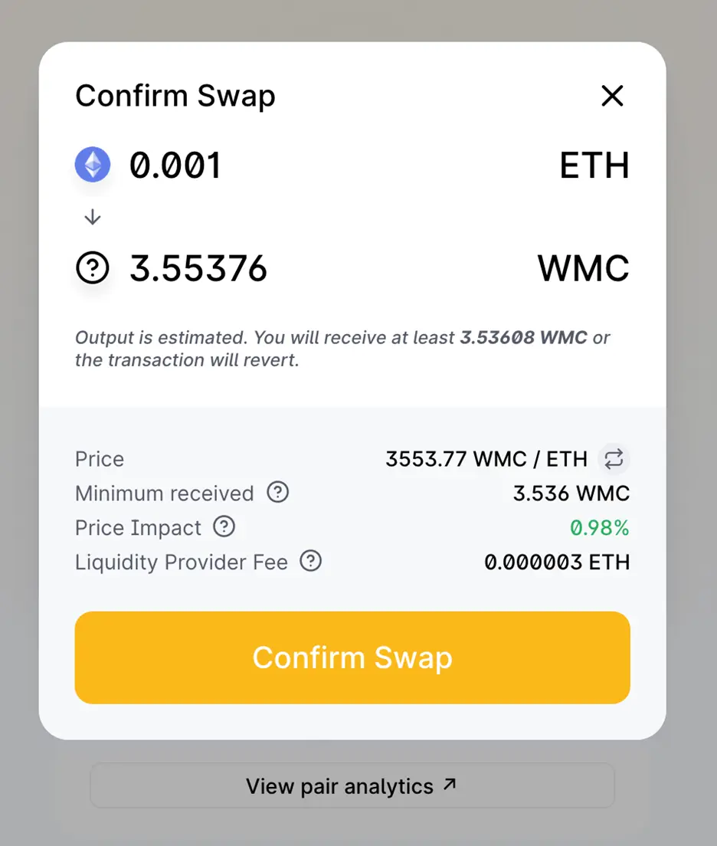Open the Price Impact help icon
Viewport: 717px width, 846px height.
tap(224, 526)
